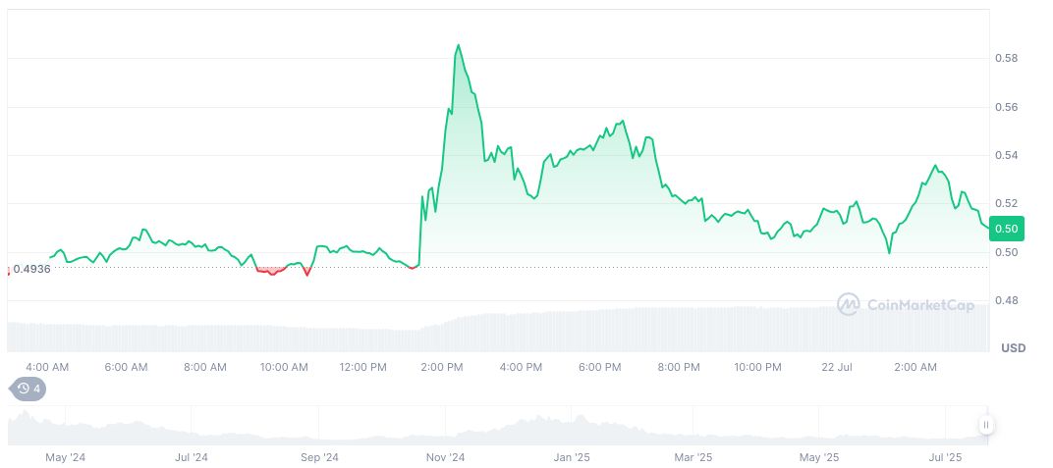The image size is (1053, 468).
Task: Click Sep '24 in the range navigator
Action: tap(318, 457)
